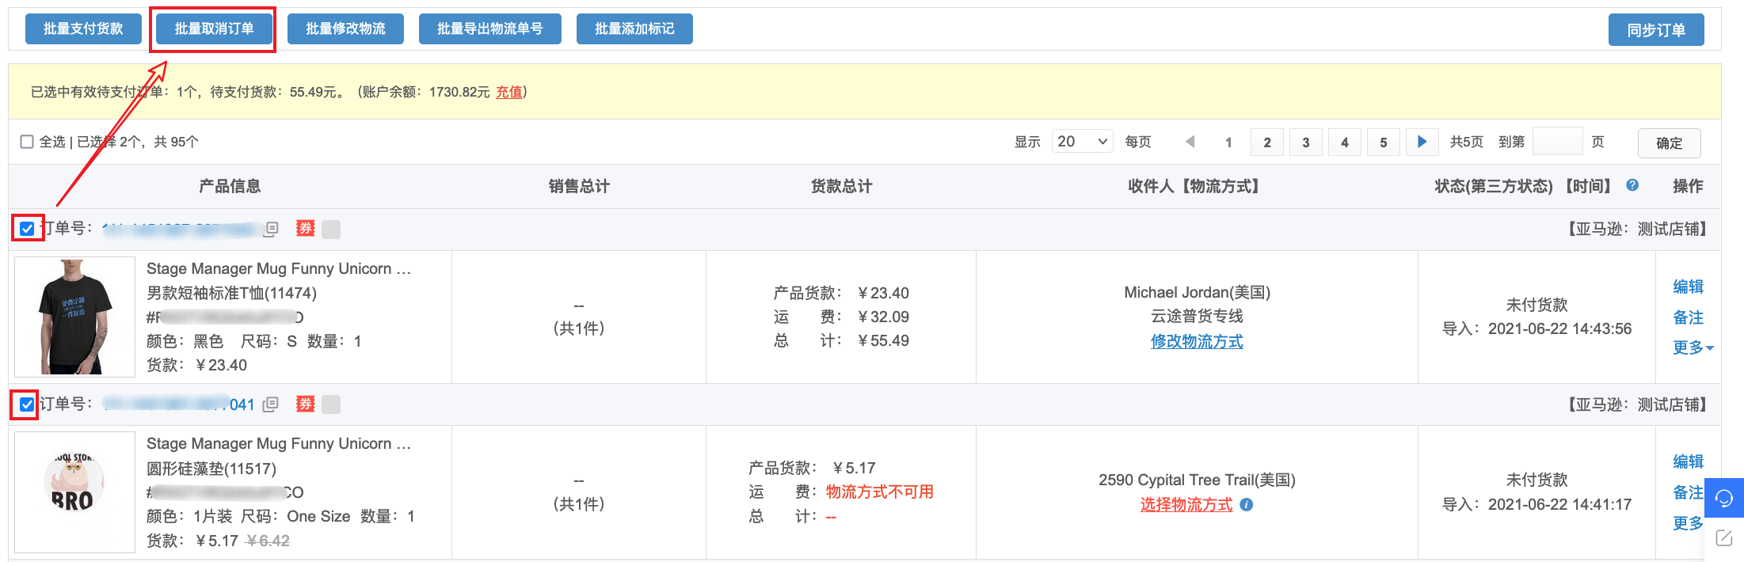Go to next page with arrow
1744x562 pixels.
click(x=1422, y=142)
